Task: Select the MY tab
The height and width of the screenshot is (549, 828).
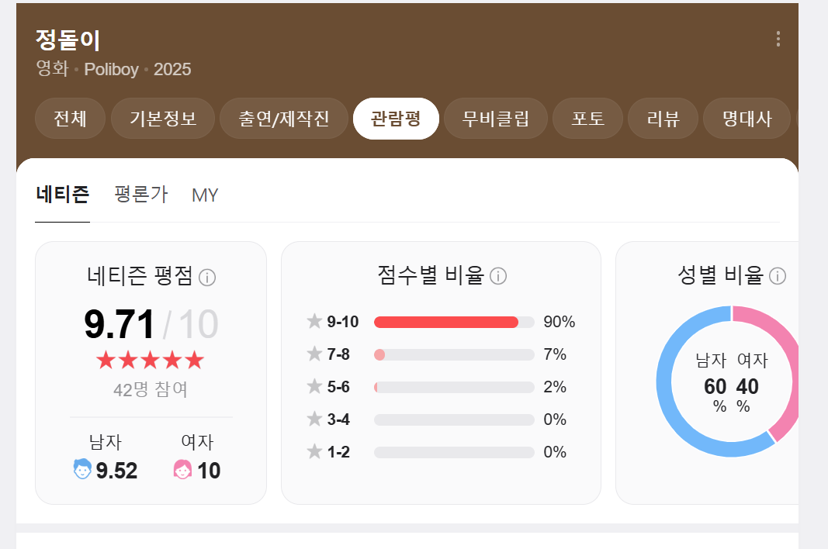Action: 204,195
